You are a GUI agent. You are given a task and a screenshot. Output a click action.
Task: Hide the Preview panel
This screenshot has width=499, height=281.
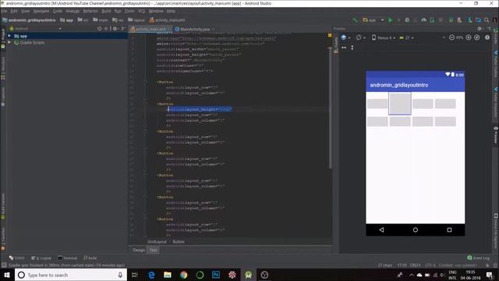[x=489, y=29]
